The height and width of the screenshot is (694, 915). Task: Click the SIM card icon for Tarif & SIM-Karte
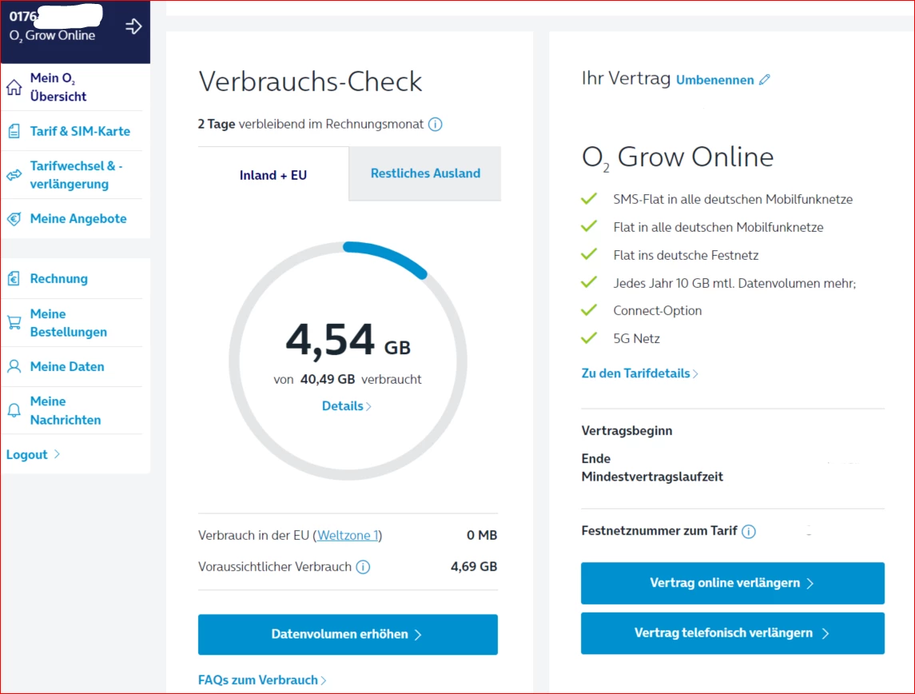click(x=14, y=131)
